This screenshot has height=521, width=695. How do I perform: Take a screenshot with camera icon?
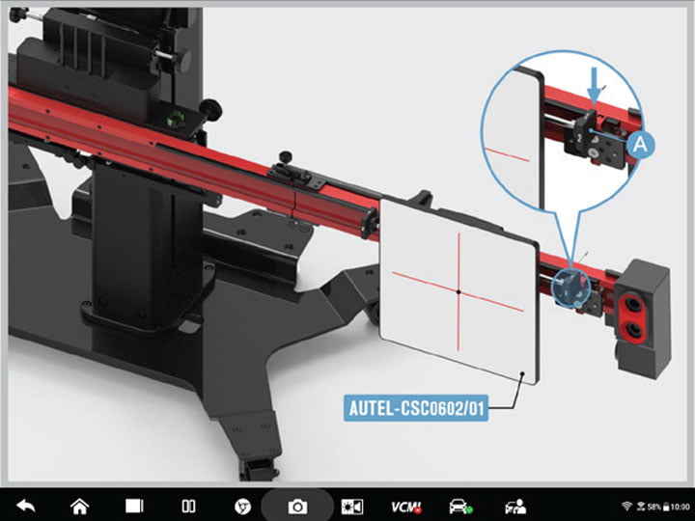298,506
